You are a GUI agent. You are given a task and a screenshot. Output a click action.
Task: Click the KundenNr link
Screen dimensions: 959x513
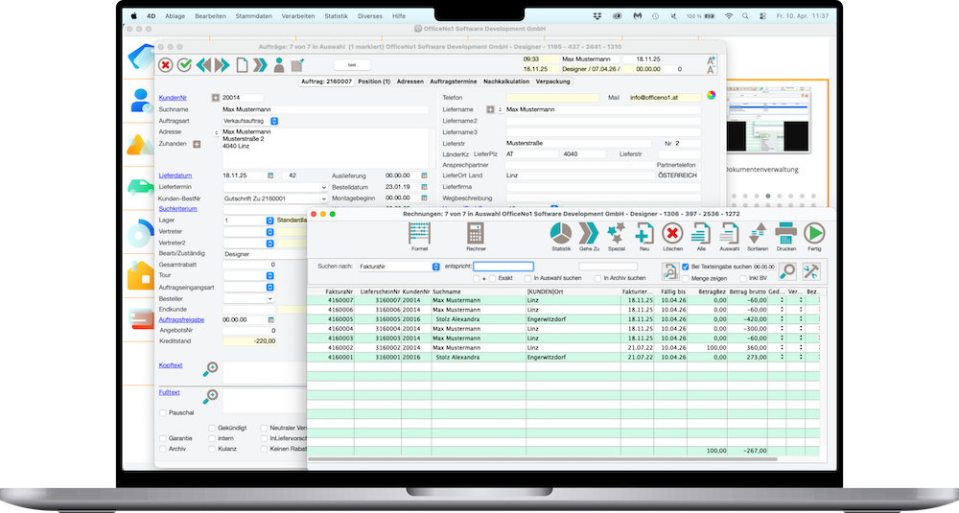(x=173, y=98)
